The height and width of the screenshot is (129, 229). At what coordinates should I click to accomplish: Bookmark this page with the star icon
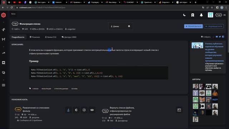(212, 8)
